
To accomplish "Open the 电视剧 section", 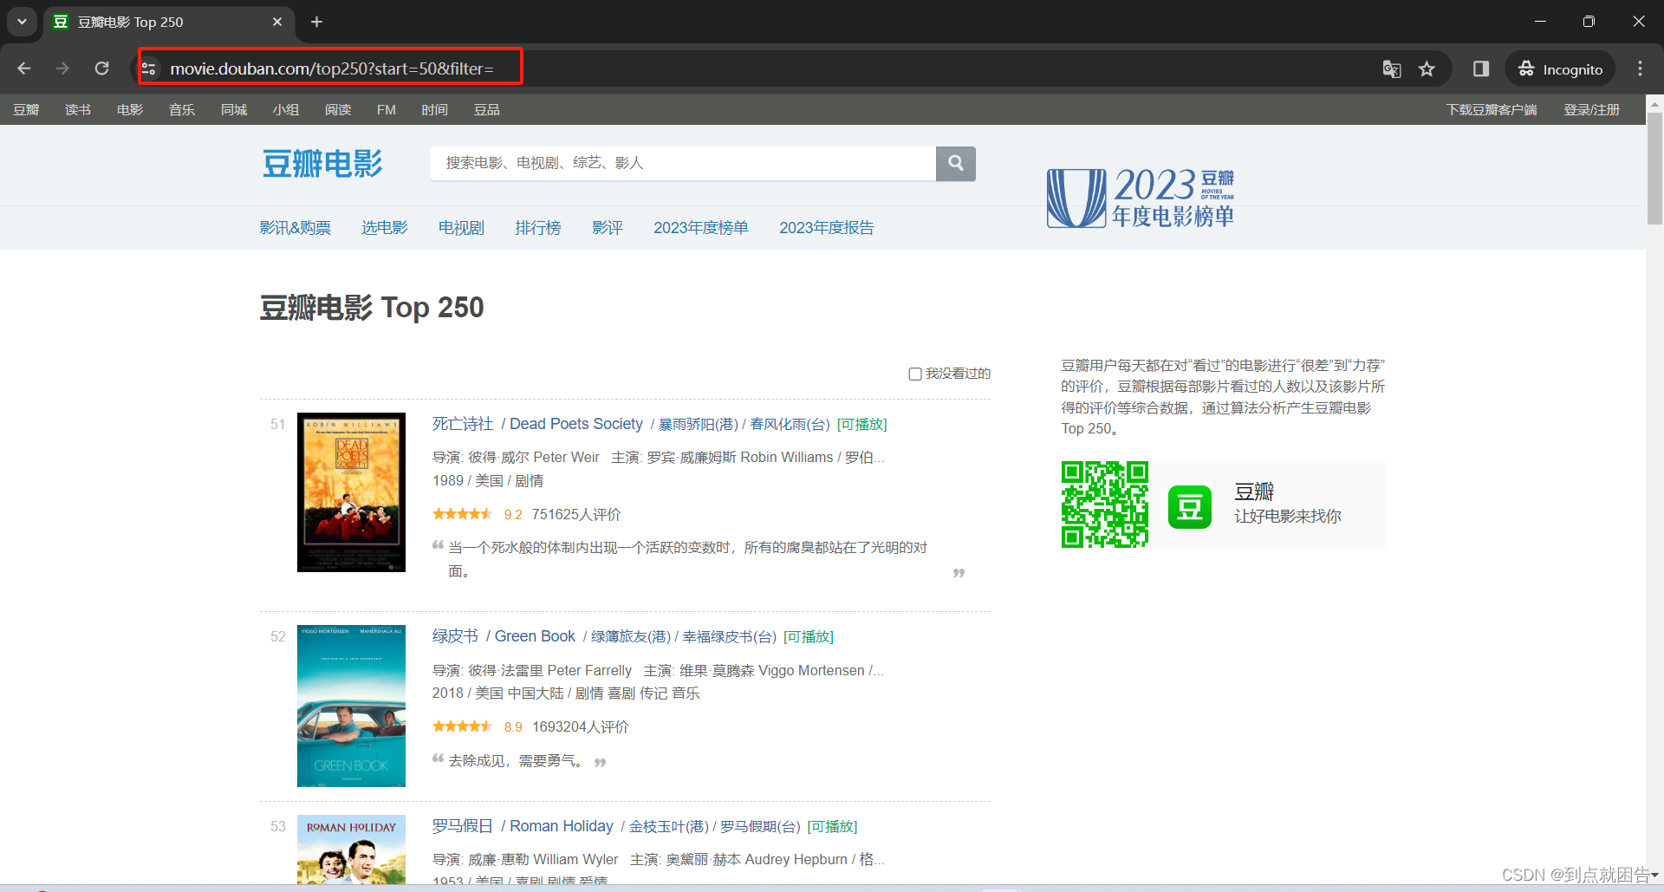I will [460, 227].
